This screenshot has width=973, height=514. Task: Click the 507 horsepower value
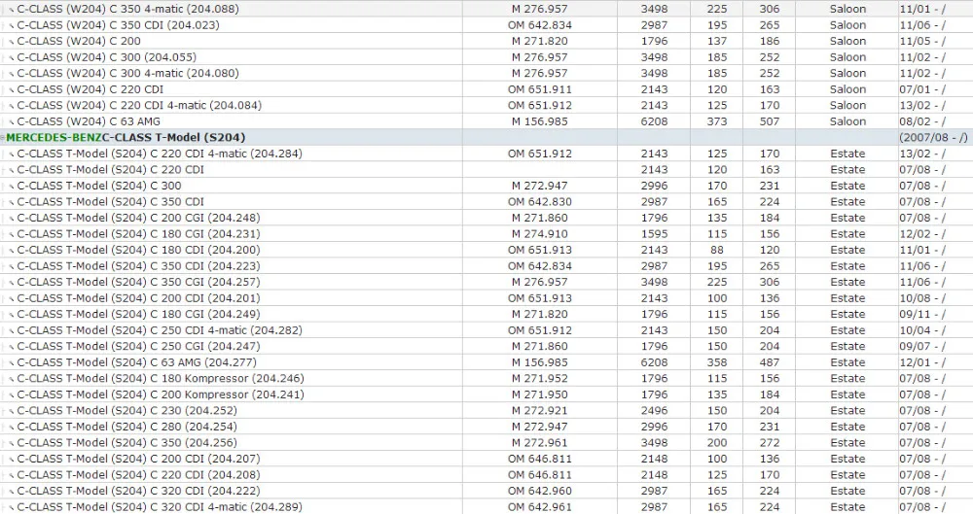pos(770,121)
